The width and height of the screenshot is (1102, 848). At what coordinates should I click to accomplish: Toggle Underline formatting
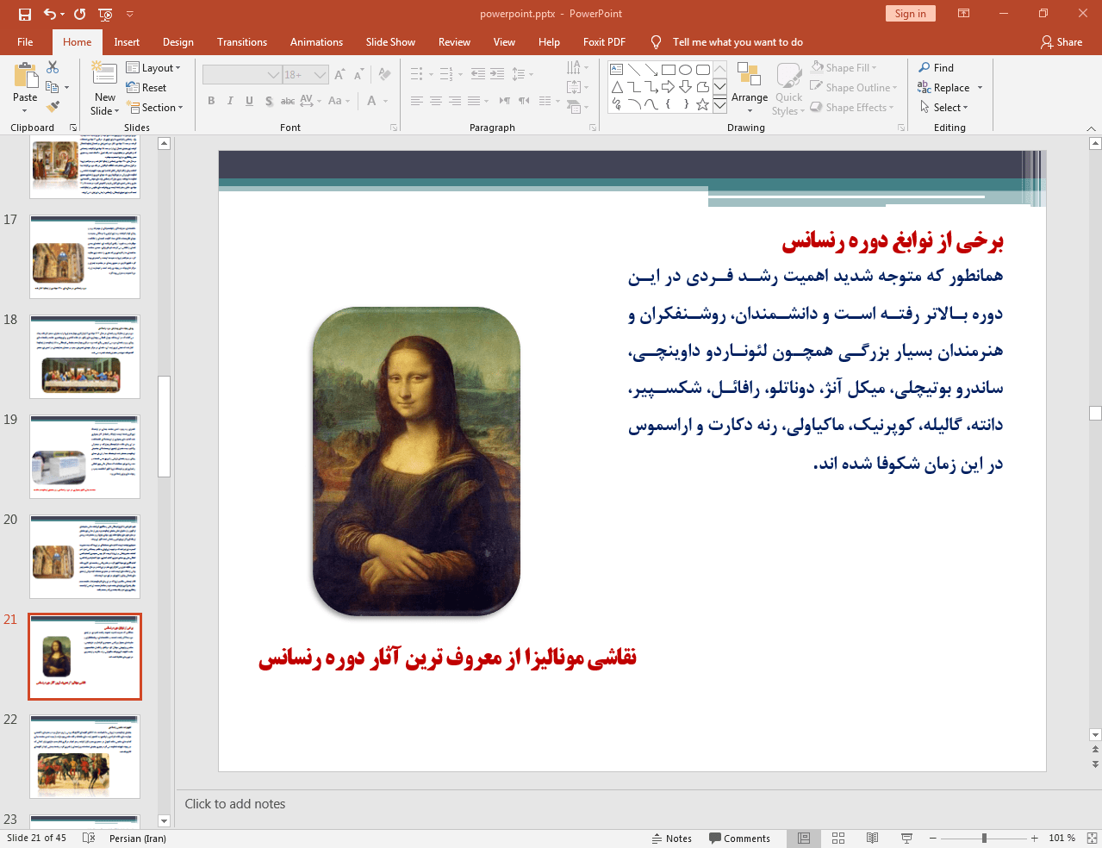click(x=249, y=101)
